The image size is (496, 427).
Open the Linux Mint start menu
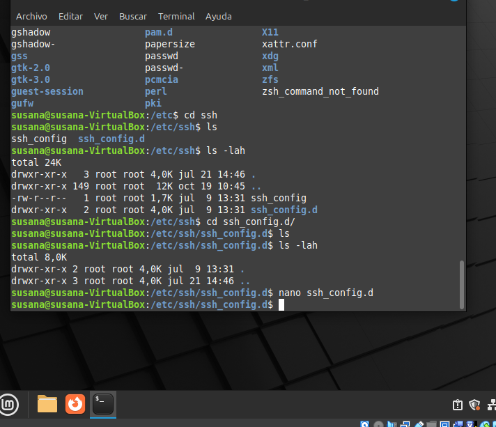8,404
